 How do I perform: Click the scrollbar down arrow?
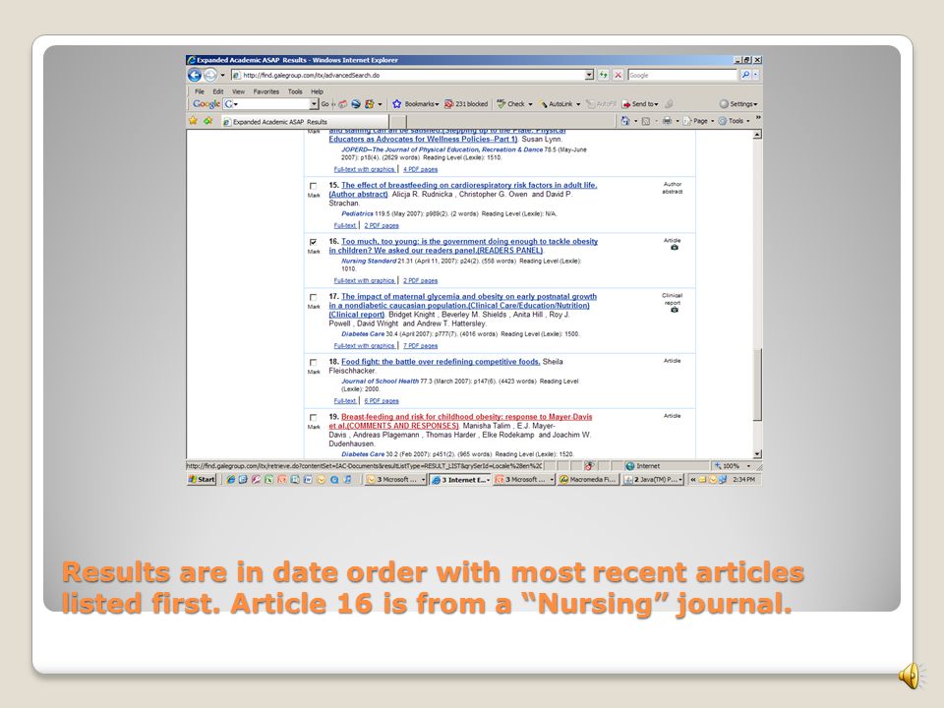[x=757, y=454]
